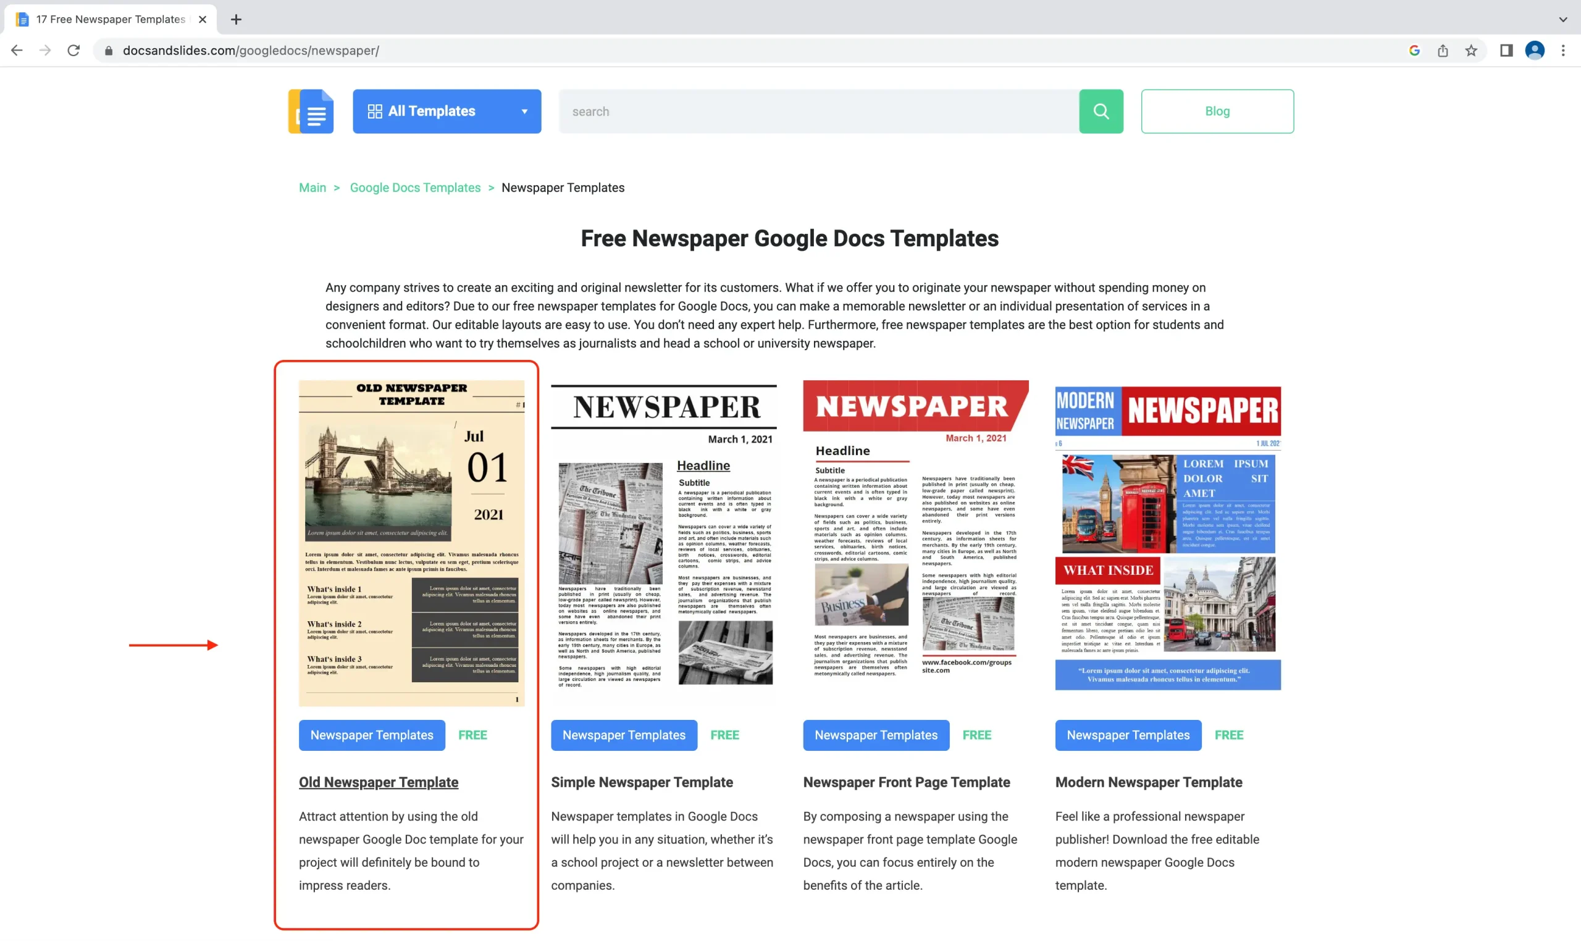The image size is (1581, 941).
Task: Open the tab search chevron
Action: click(x=1562, y=19)
